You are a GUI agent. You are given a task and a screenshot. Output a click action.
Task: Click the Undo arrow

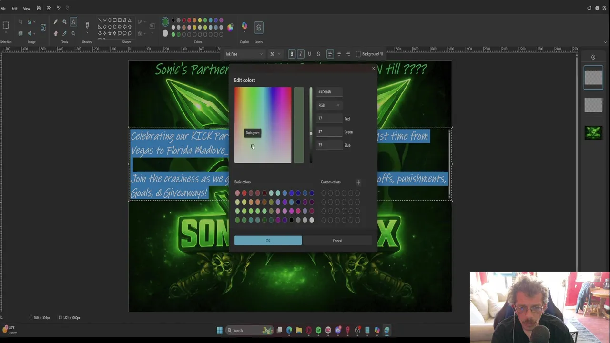[x=58, y=8]
